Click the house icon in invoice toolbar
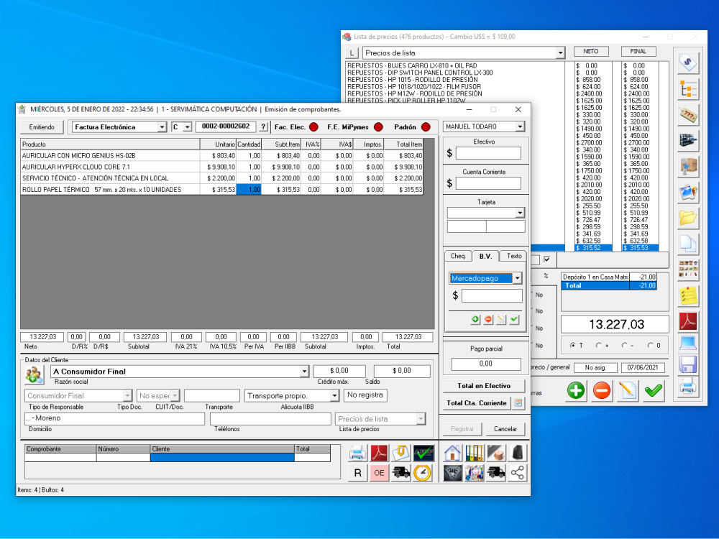 (452, 453)
